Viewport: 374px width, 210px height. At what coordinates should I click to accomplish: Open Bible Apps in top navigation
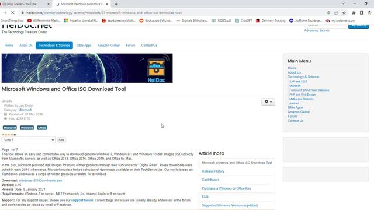(x=84, y=45)
